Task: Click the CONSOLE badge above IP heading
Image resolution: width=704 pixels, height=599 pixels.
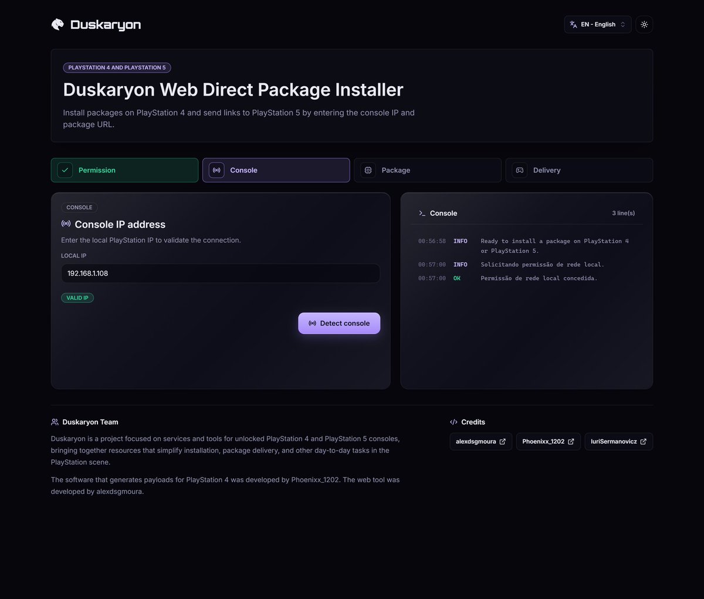Action: point(79,208)
